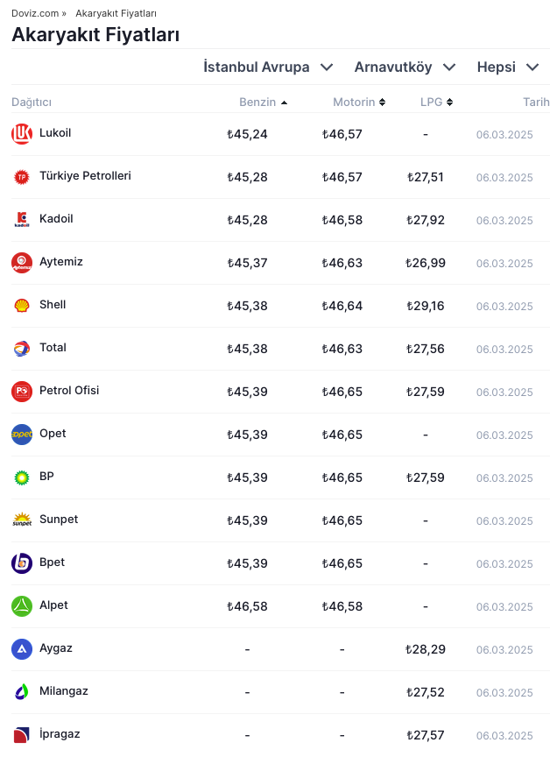Open the Kadoil distributor link
This screenshot has width=557, height=764.
56,219
